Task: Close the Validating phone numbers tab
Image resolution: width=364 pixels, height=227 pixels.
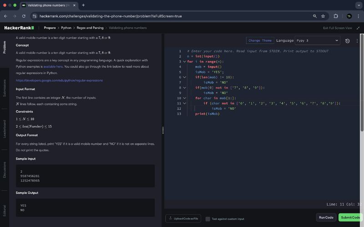Action: [x=74, y=5]
